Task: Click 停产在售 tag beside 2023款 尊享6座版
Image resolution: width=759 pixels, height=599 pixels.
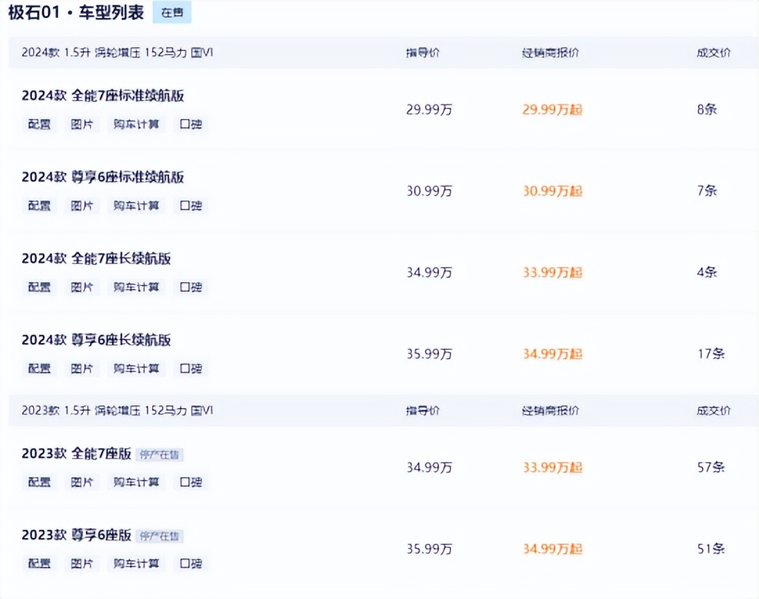Action: pos(159,536)
